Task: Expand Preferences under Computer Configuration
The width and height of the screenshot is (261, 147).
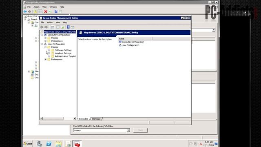Action: coord(45,41)
